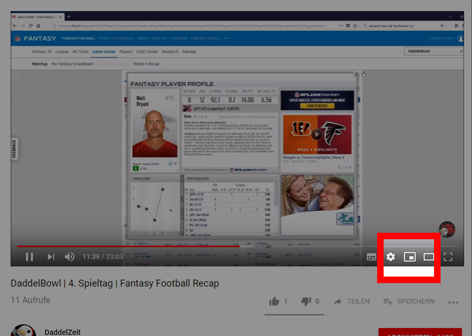Open more actions three-dot menu

coord(453,302)
